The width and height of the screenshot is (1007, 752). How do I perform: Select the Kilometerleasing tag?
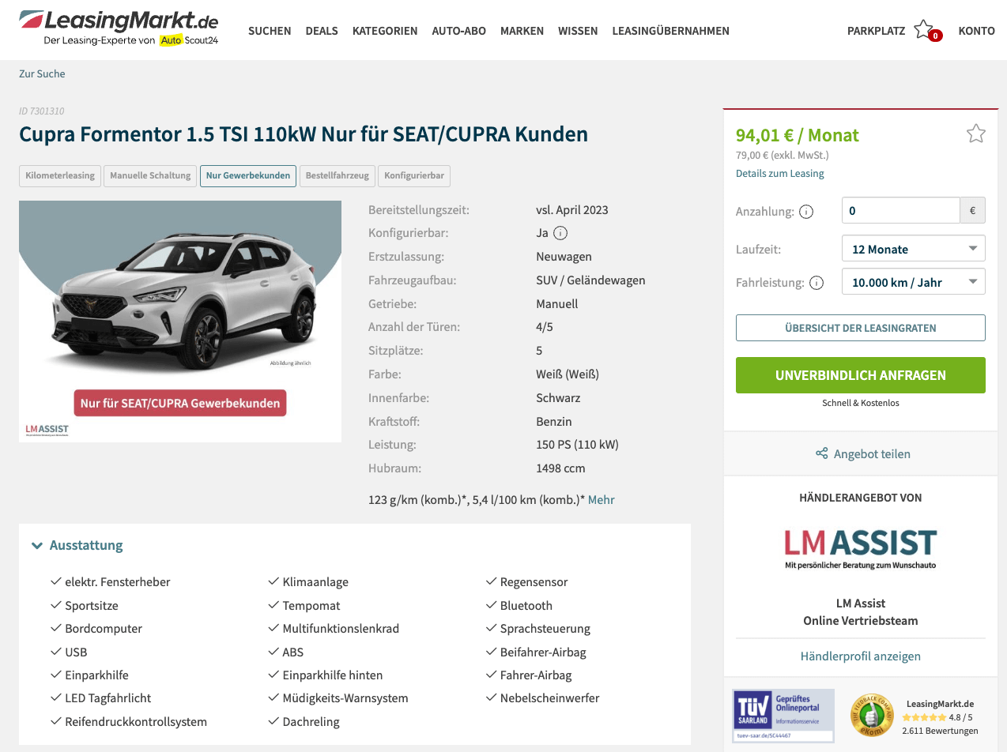click(60, 175)
